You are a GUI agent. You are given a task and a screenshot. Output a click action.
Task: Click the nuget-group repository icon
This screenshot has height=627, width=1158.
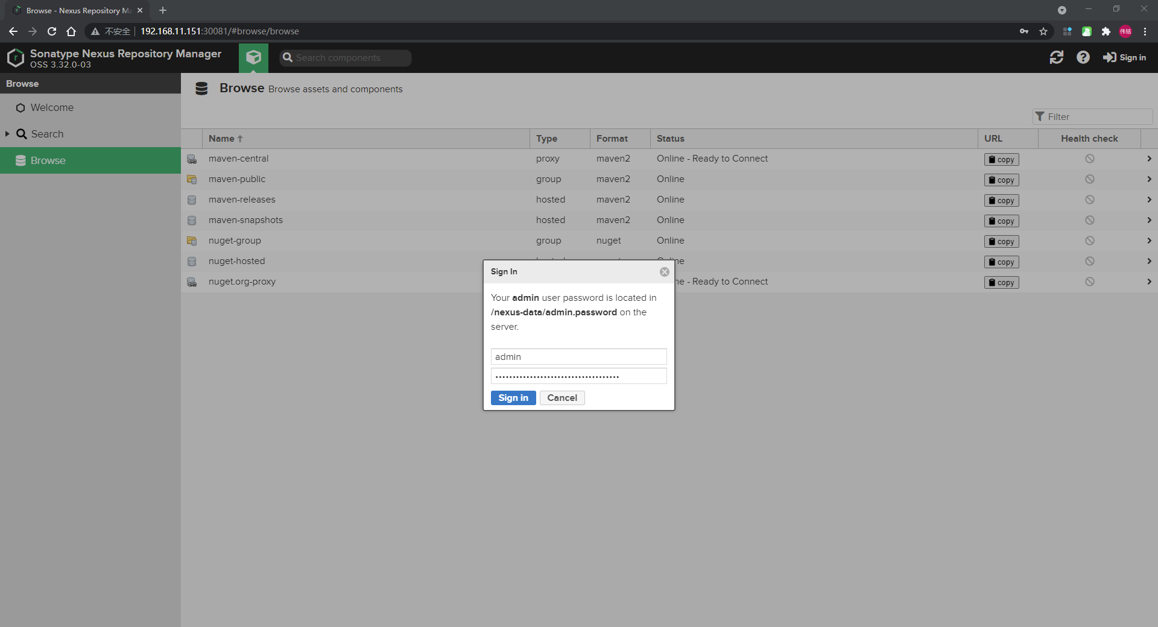coord(192,241)
